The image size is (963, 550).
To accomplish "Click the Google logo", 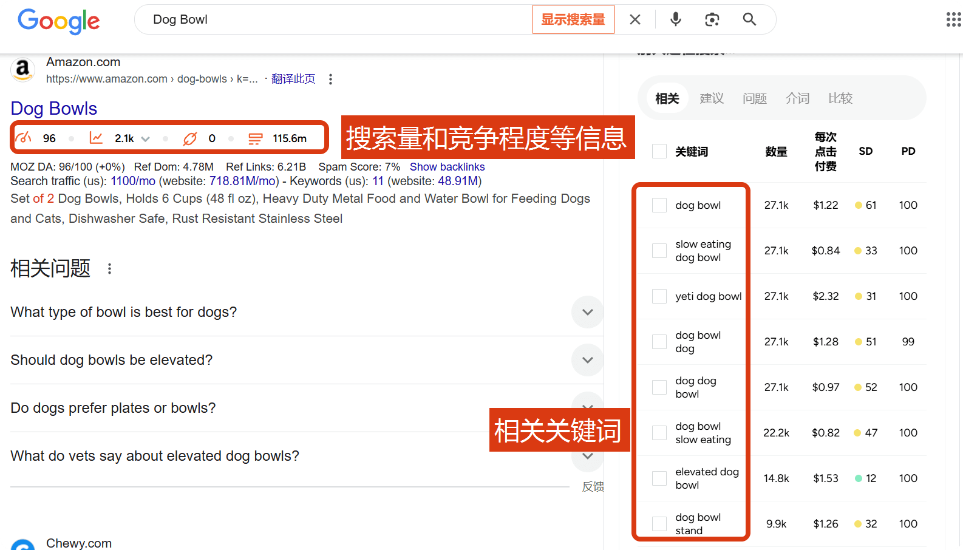I will (59, 21).
